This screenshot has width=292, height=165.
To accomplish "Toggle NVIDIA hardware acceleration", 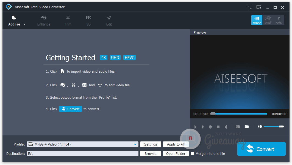I will [257, 20].
